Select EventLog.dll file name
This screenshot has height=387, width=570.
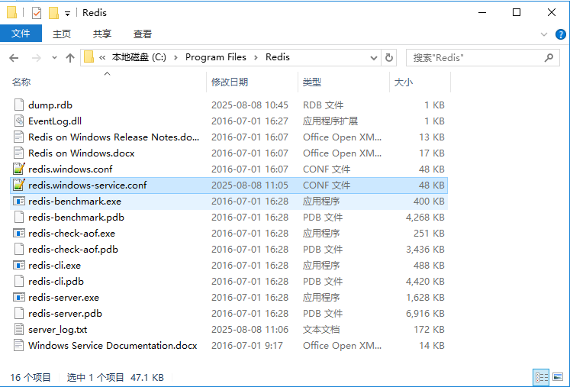(55, 121)
